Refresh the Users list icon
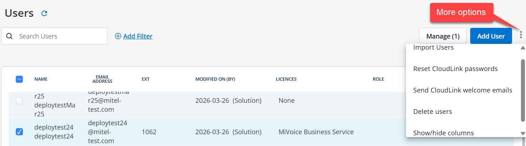526x146 pixels. click(44, 14)
